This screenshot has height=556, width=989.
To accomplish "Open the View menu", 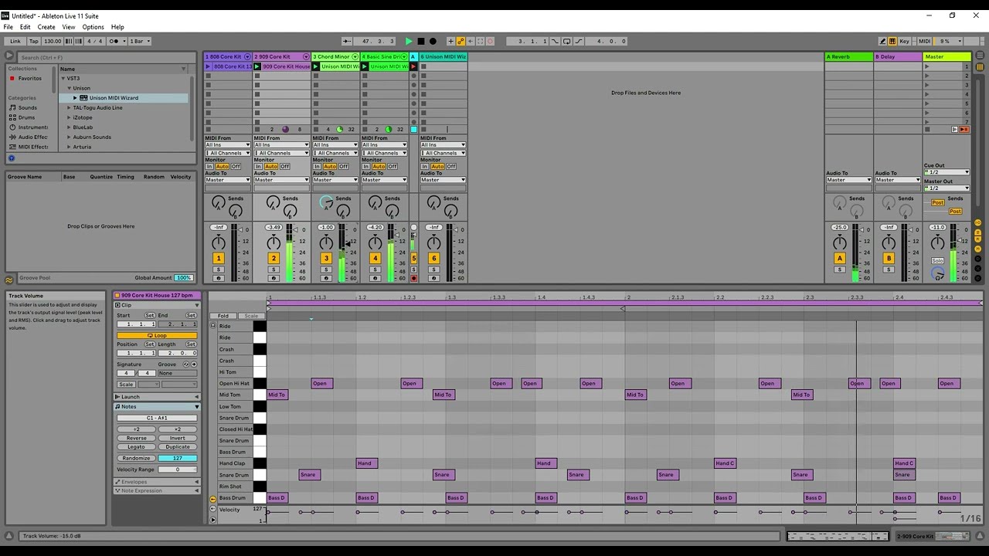I will (69, 27).
